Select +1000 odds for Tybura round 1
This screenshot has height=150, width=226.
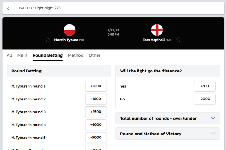click(x=96, y=86)
